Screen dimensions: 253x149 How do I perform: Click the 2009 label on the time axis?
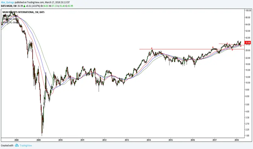[38, 140]
